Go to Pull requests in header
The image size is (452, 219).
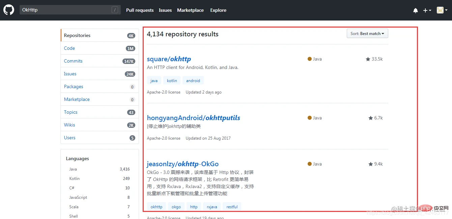(x=140, y=10)
